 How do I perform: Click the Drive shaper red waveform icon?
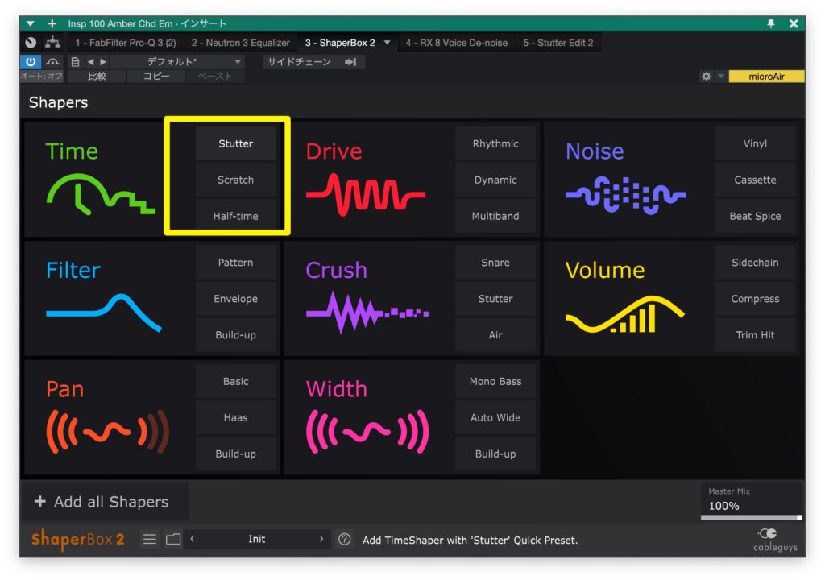[365, 196]
